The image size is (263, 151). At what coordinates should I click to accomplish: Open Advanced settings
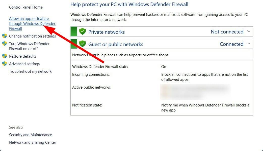pos(24,64)
